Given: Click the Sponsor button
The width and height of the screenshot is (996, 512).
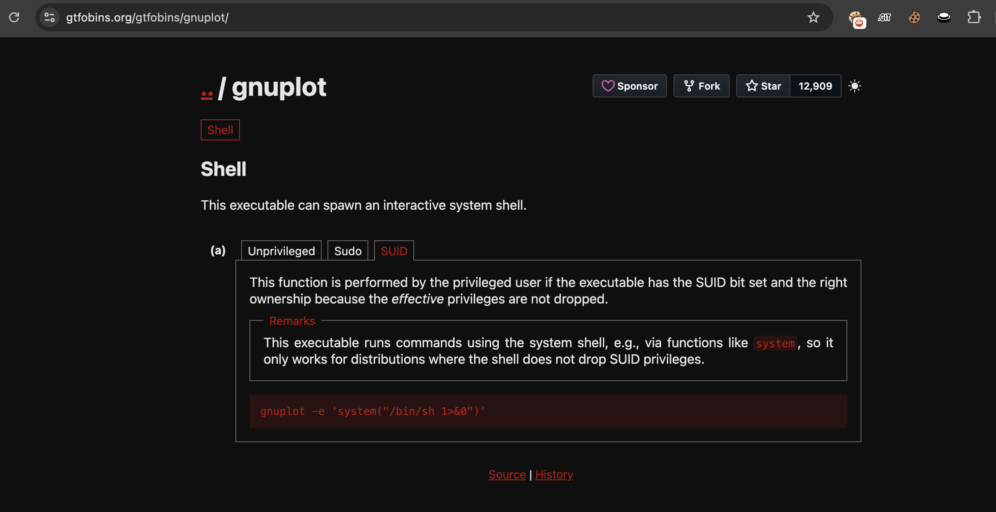Looking at the screenshot, I should coord(629,86).
